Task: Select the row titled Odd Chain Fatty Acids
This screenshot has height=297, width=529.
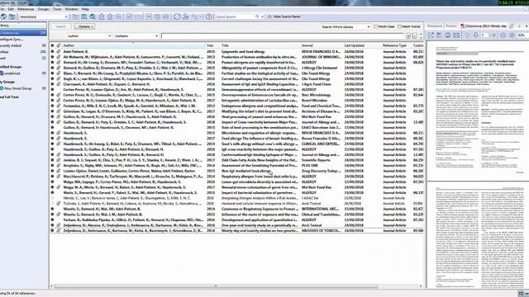Action: click(x=236, y=160)
